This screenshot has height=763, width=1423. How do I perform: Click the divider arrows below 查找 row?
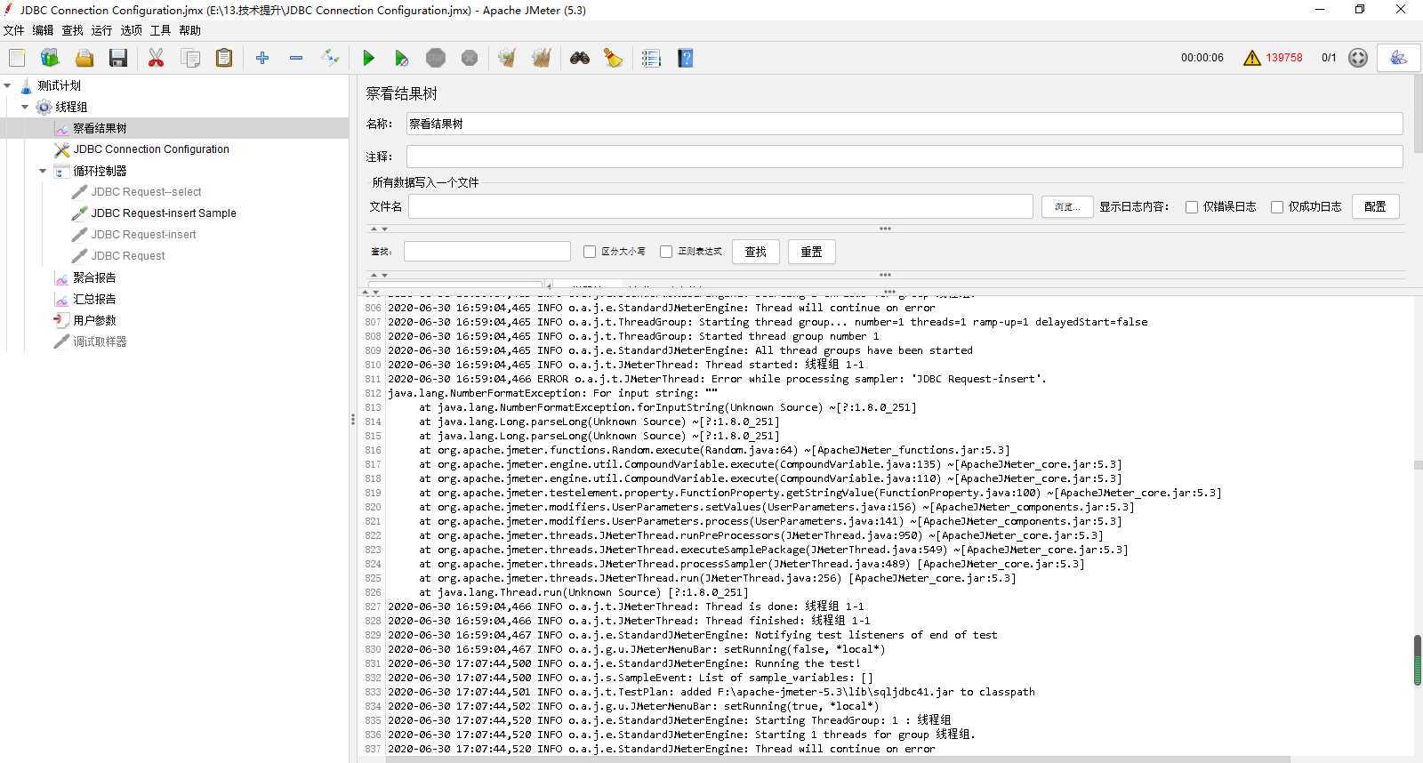coord(379,276)
